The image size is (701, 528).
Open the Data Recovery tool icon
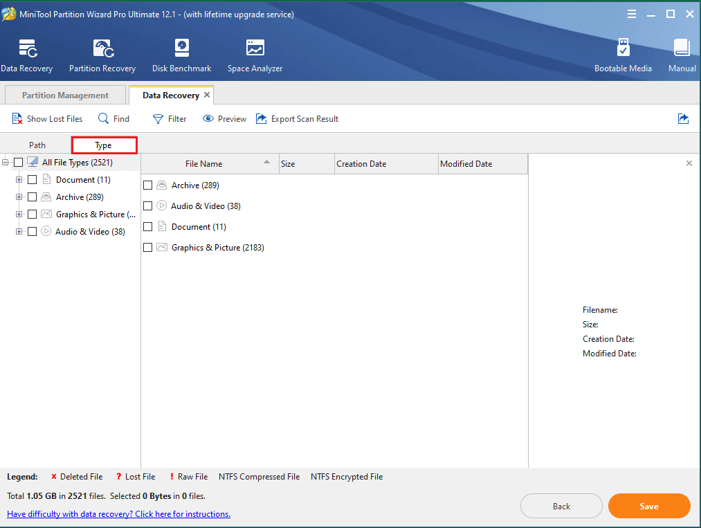click(x=28, y=48)
